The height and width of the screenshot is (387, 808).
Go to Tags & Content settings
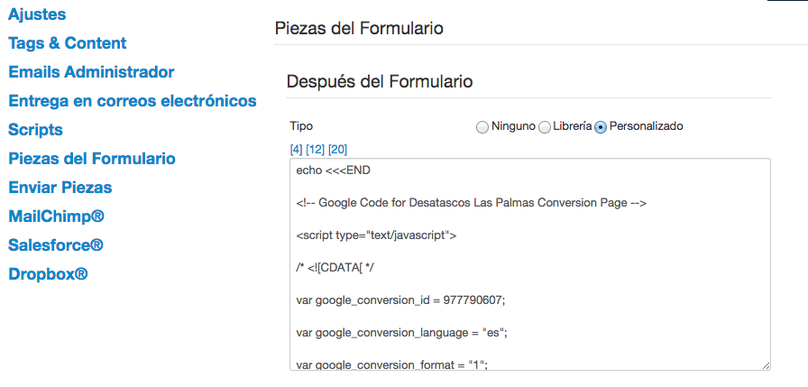point(68,43)
